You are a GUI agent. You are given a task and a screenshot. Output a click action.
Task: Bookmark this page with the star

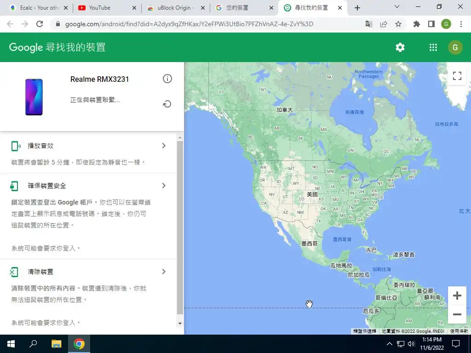click(398, 24)
